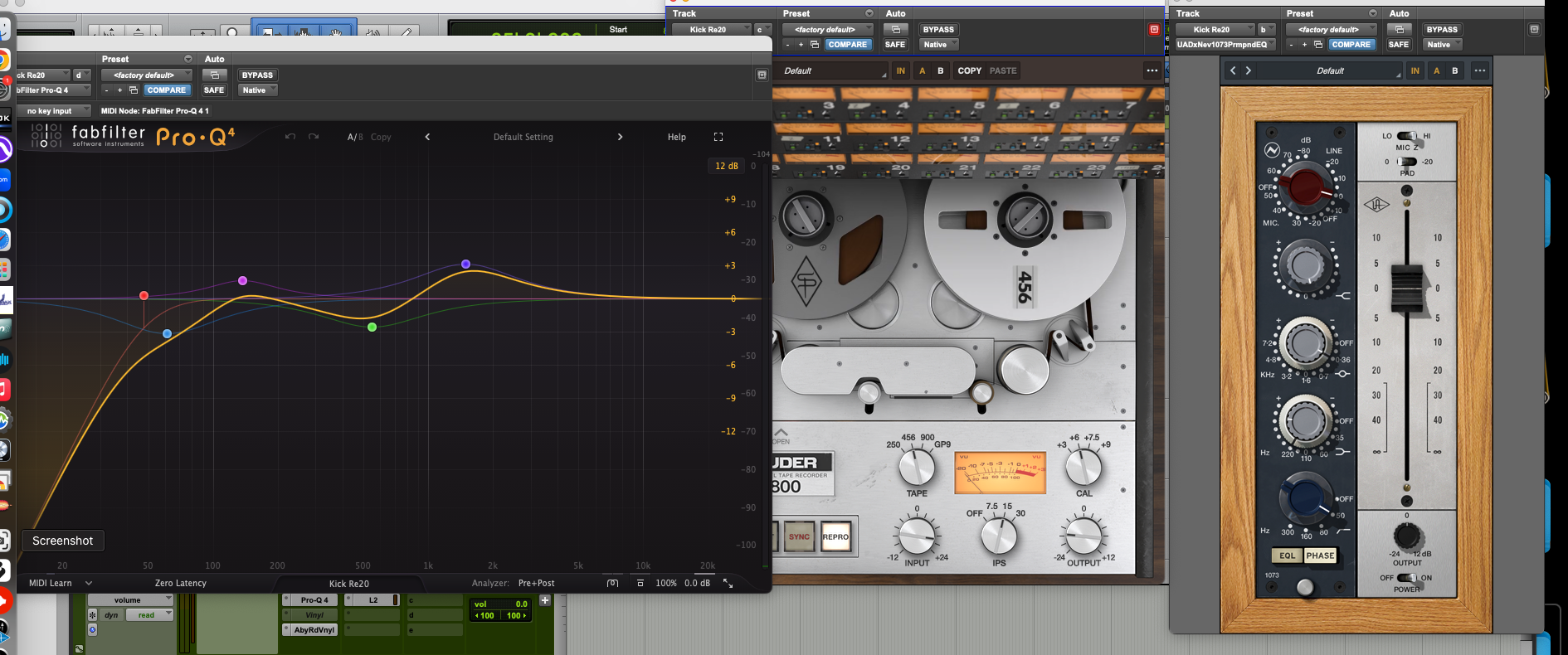Toggle PHASE switch on Neve 1073
Image resolution: width=1568 pixels, height=655 pixels.
point(1320,556)
